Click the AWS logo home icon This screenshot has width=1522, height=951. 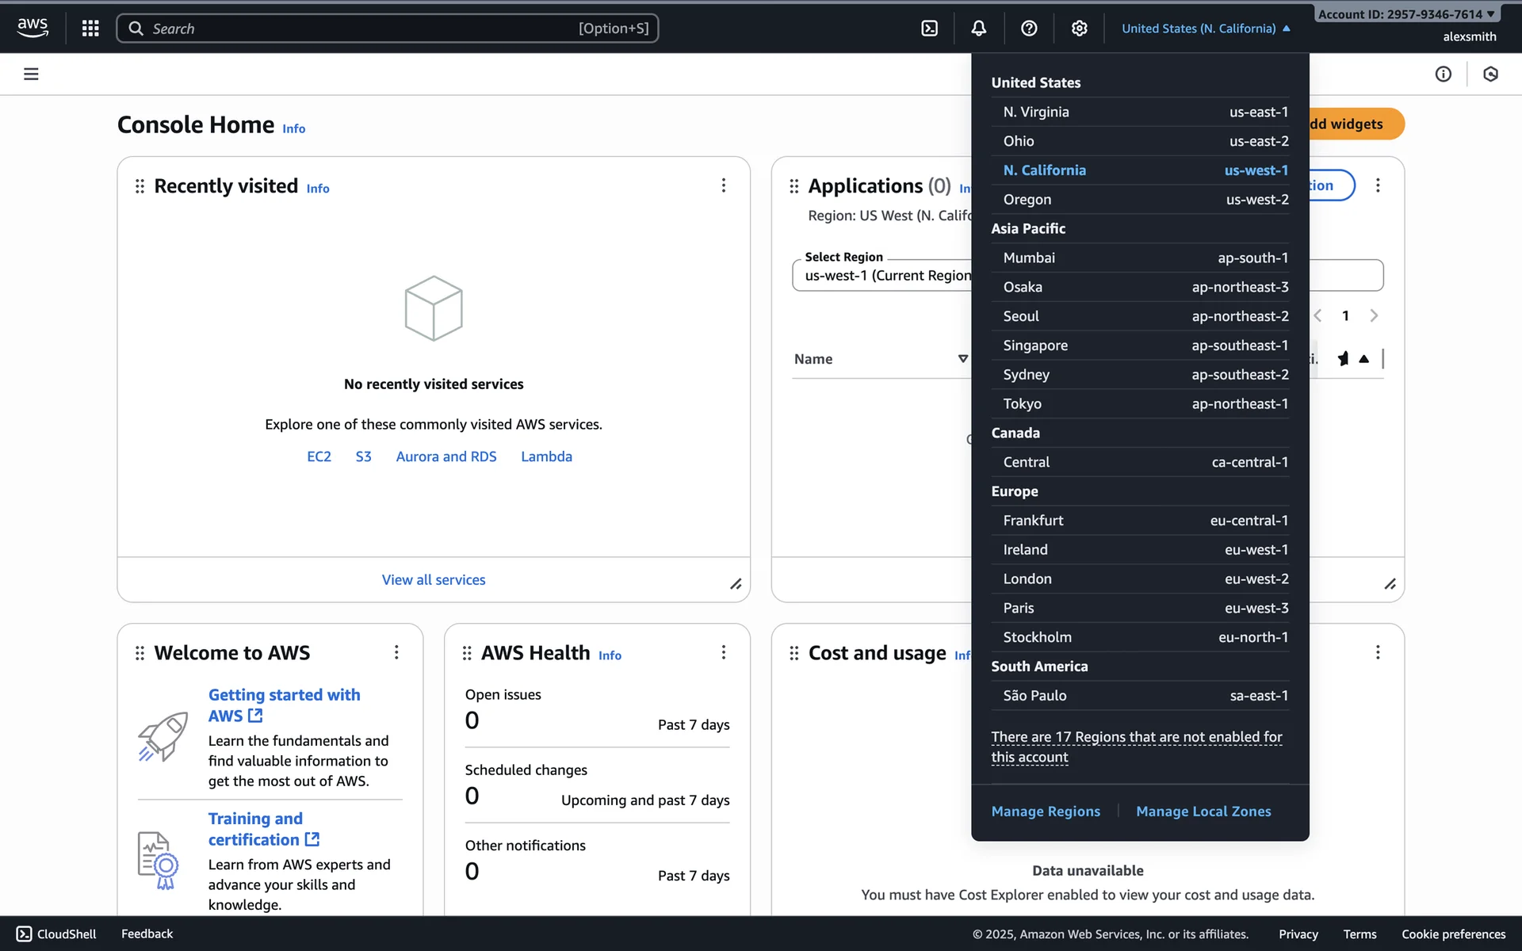(33, 28)
